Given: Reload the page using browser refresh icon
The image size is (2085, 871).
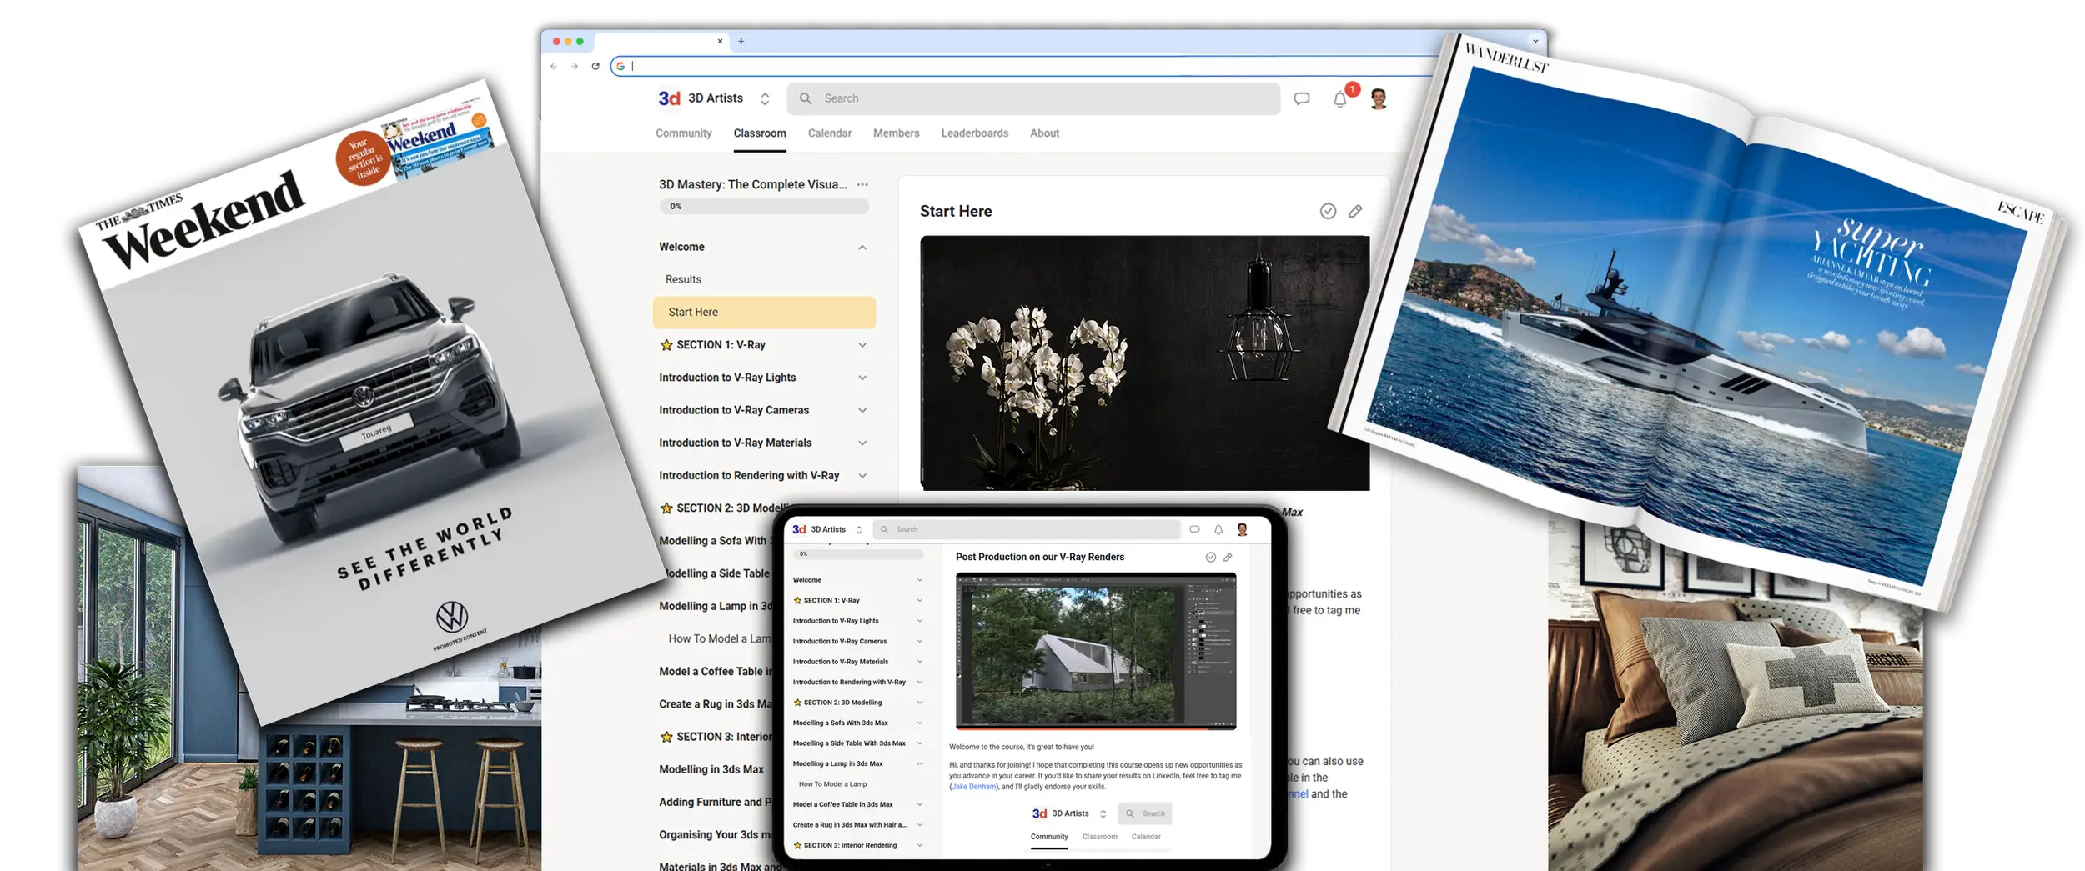Looking at the screenshot, I should [x=595, y=67].
